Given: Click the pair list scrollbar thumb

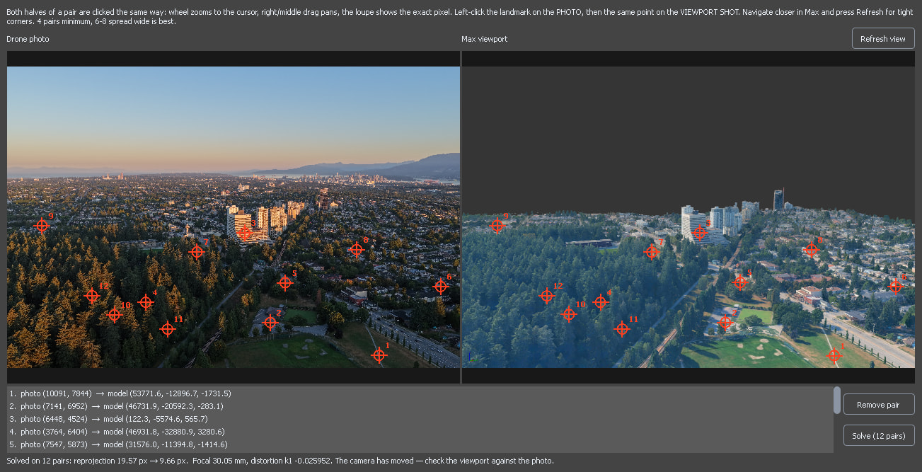Looking at the screenshot, I should [x=837, y=400].
